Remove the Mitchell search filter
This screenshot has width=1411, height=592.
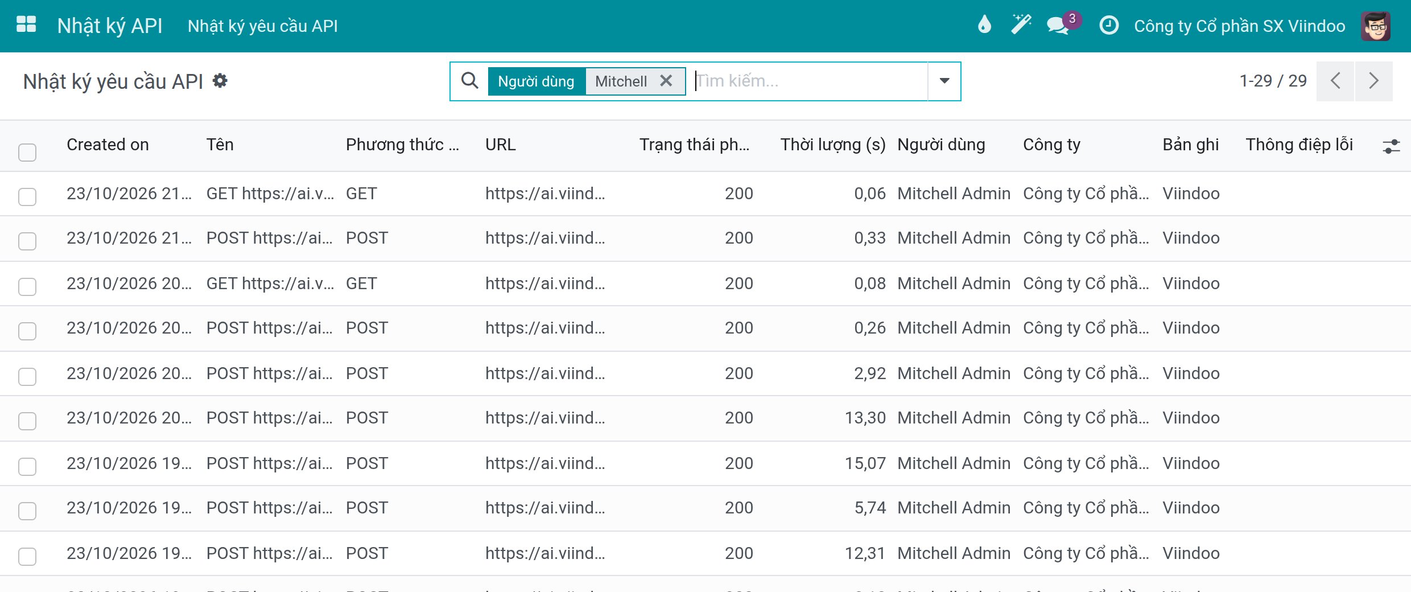point(666,81)
